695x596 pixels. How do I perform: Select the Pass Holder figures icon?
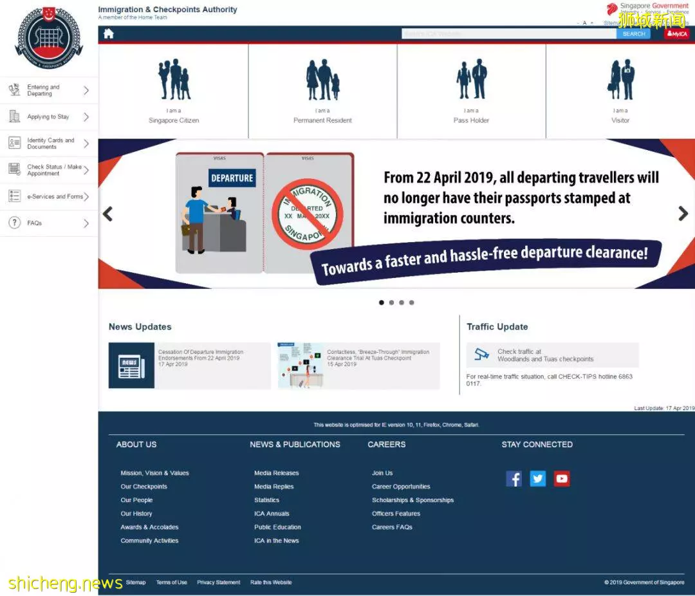tap(472, 79)
